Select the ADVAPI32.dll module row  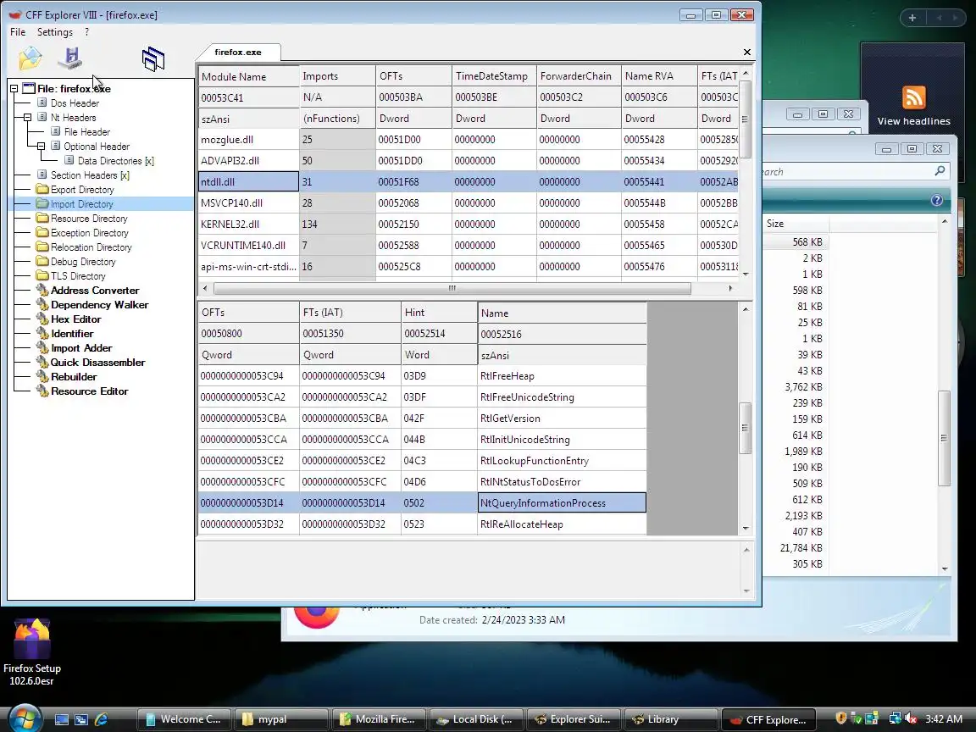click(467, 161)
